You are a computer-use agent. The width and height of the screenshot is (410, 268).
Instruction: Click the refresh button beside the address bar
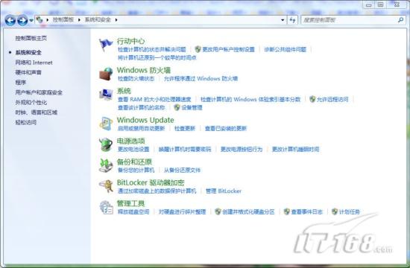[292, 20]
